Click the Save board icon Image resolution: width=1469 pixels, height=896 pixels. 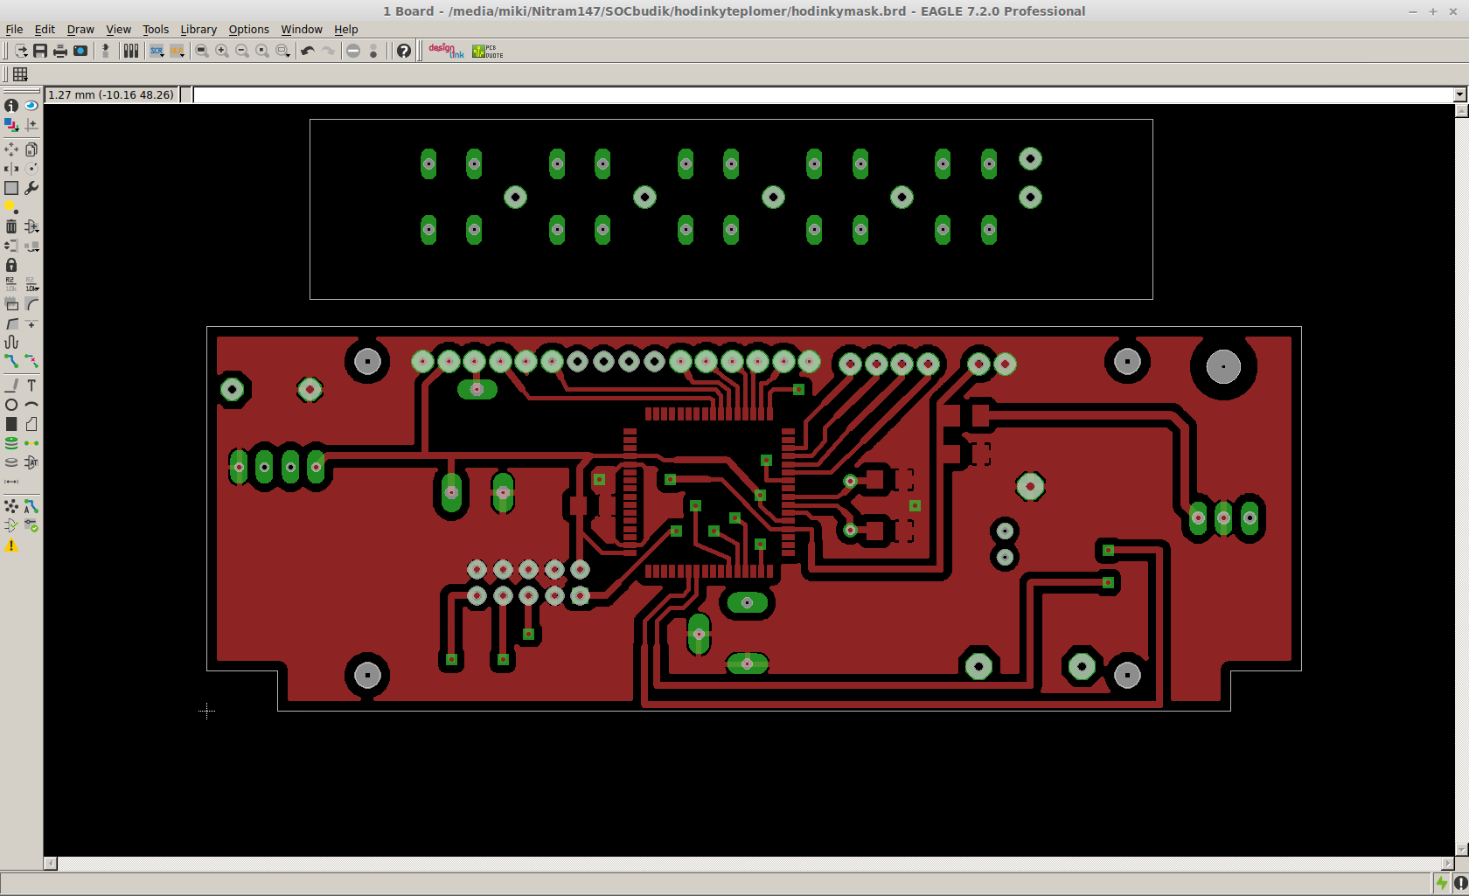click(x=40, y=51)
